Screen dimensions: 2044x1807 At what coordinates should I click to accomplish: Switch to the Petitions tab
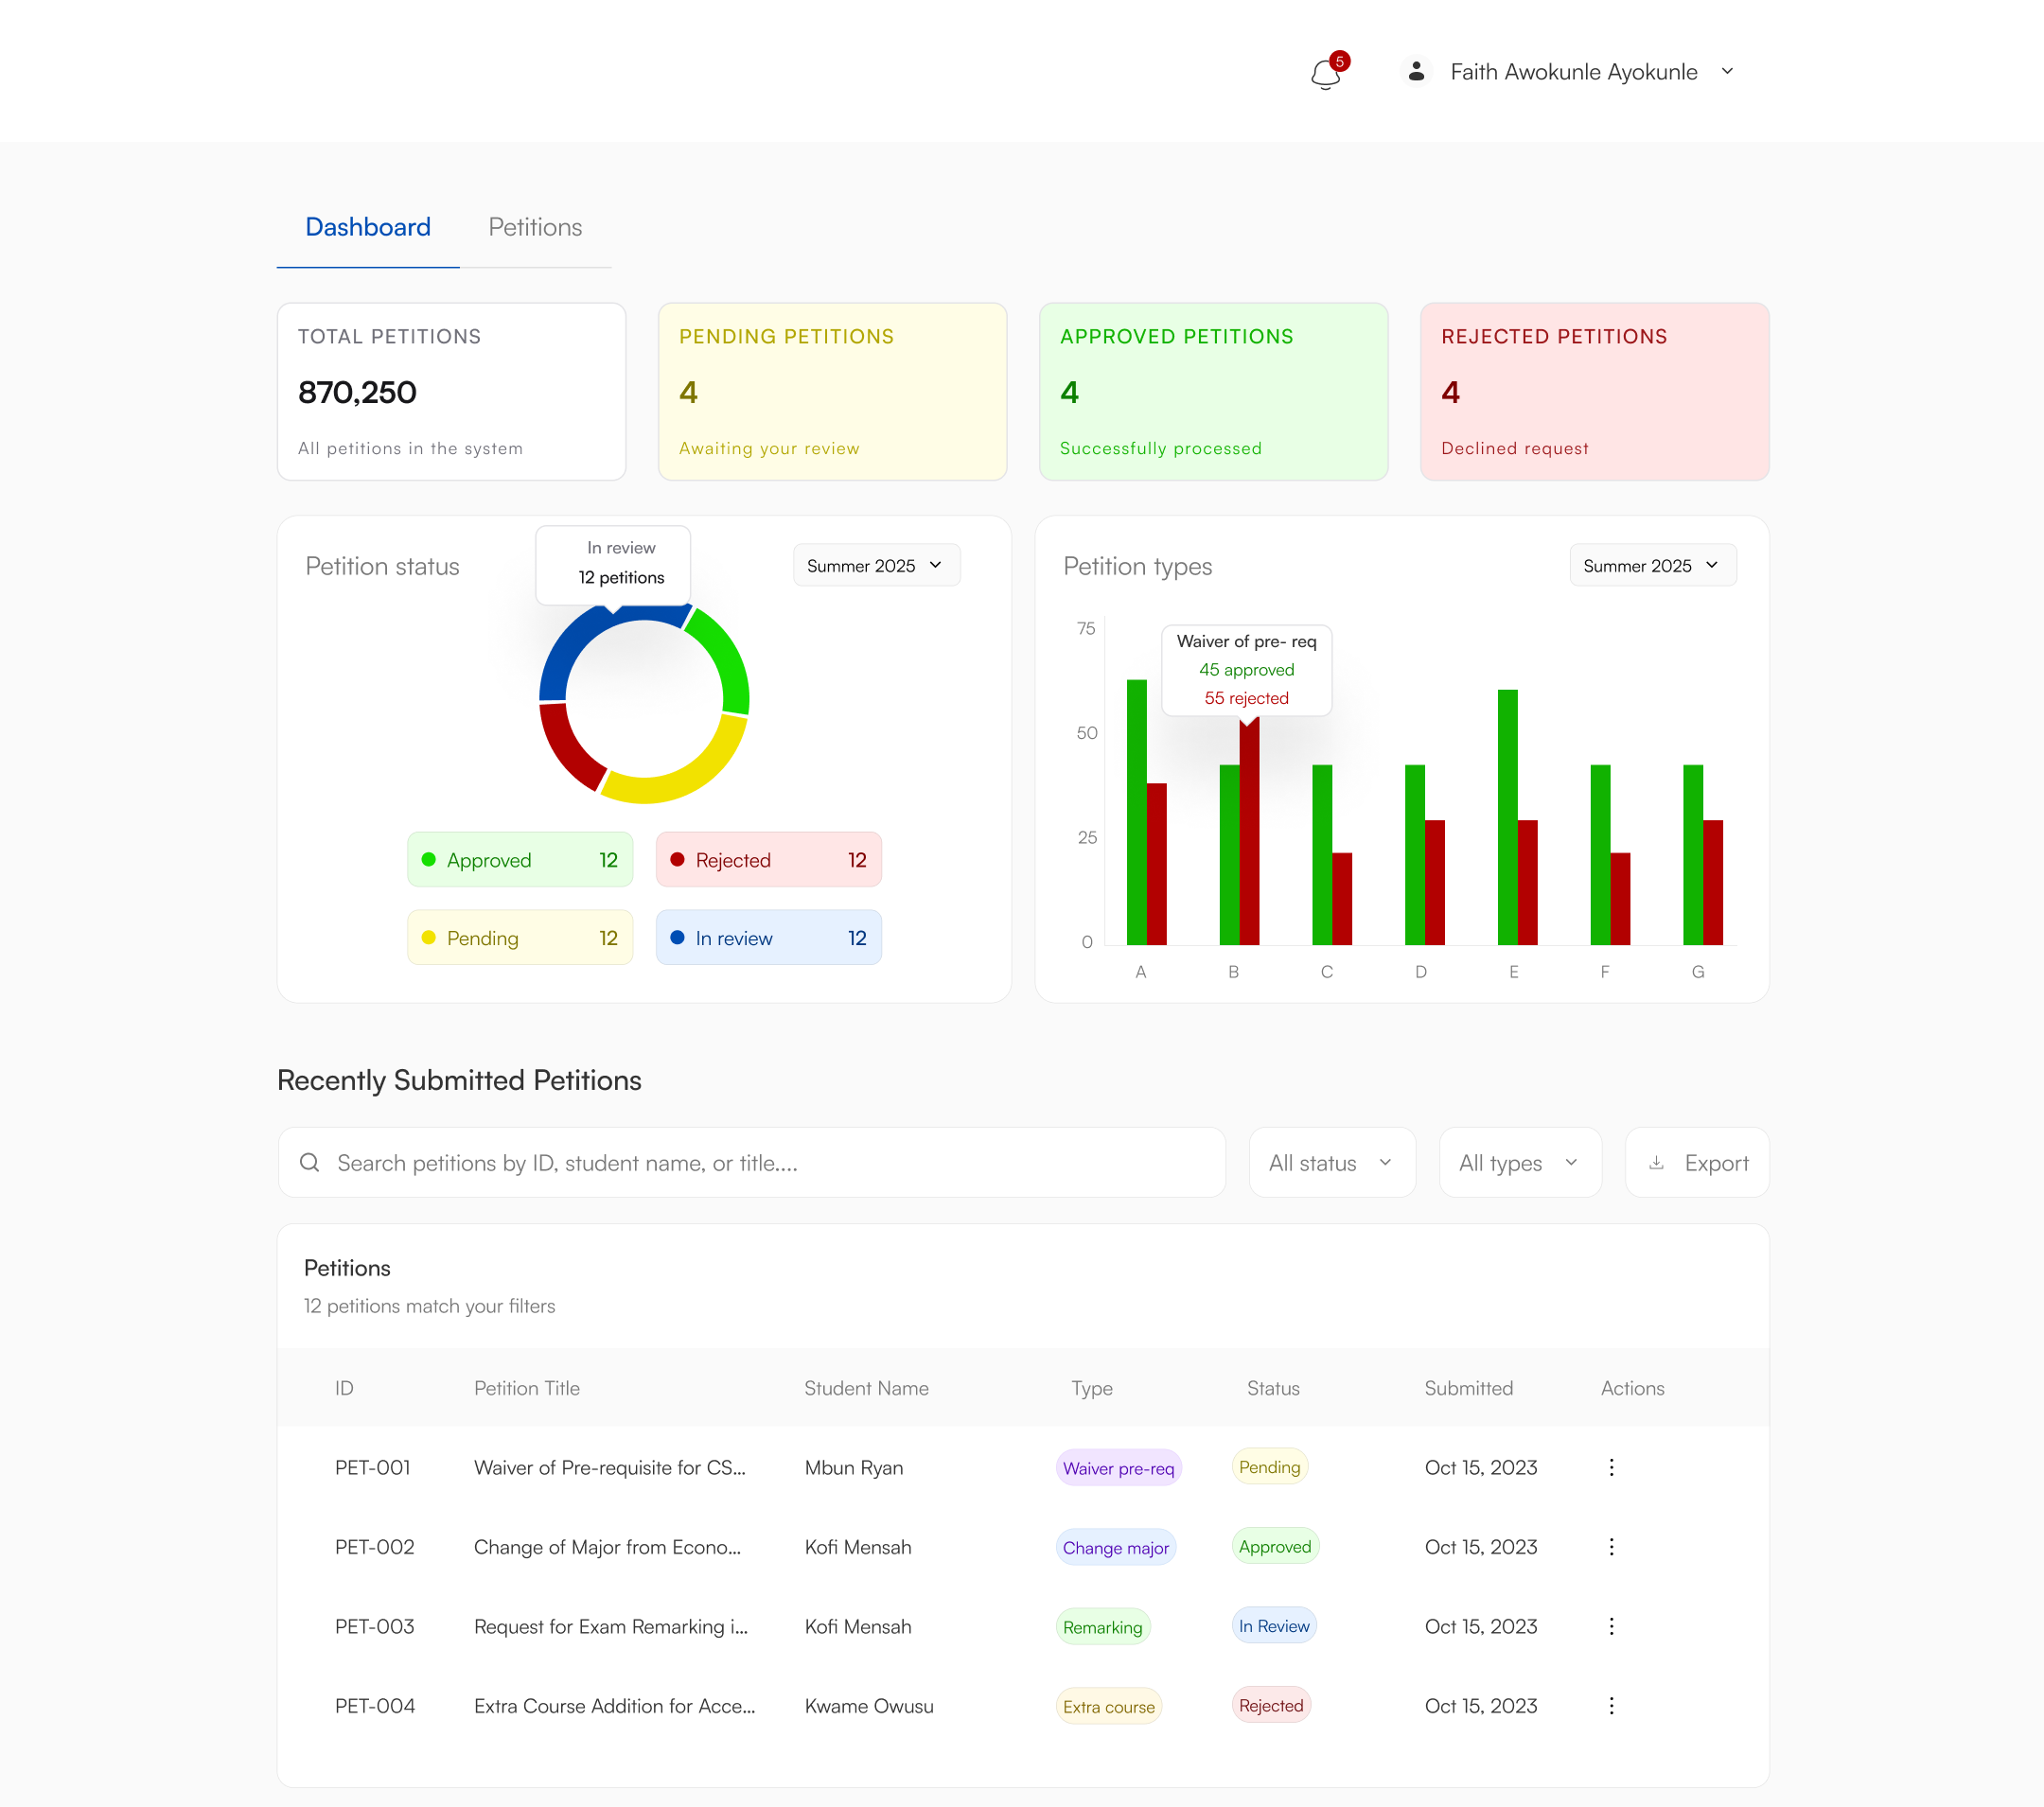click(x=535, y=227)
